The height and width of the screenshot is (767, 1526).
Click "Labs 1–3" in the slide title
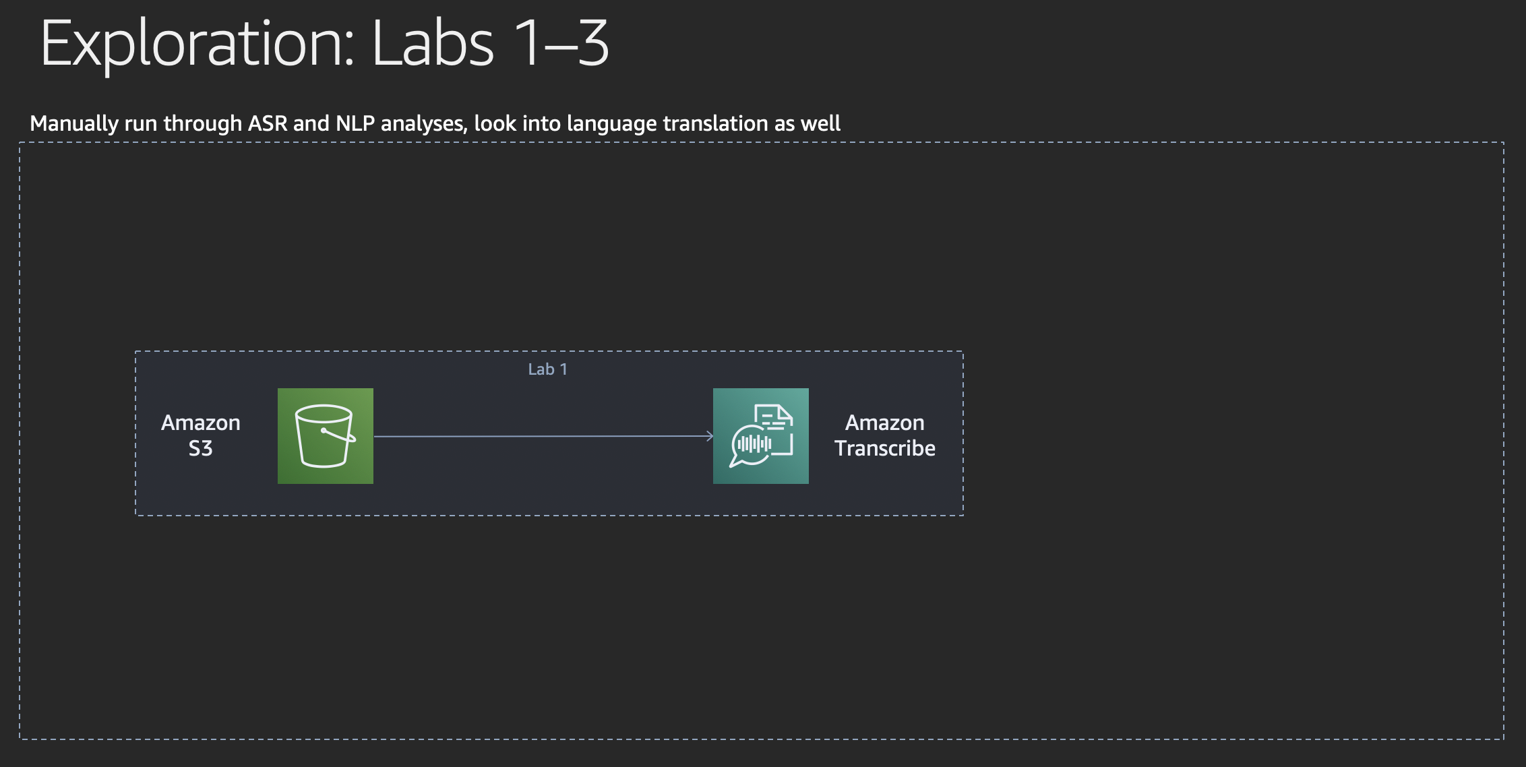(x=490, y=44)
